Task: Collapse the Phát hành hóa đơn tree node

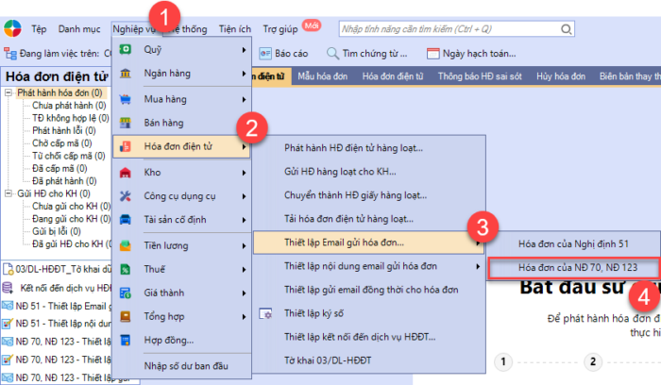Action: pos(9,93)
